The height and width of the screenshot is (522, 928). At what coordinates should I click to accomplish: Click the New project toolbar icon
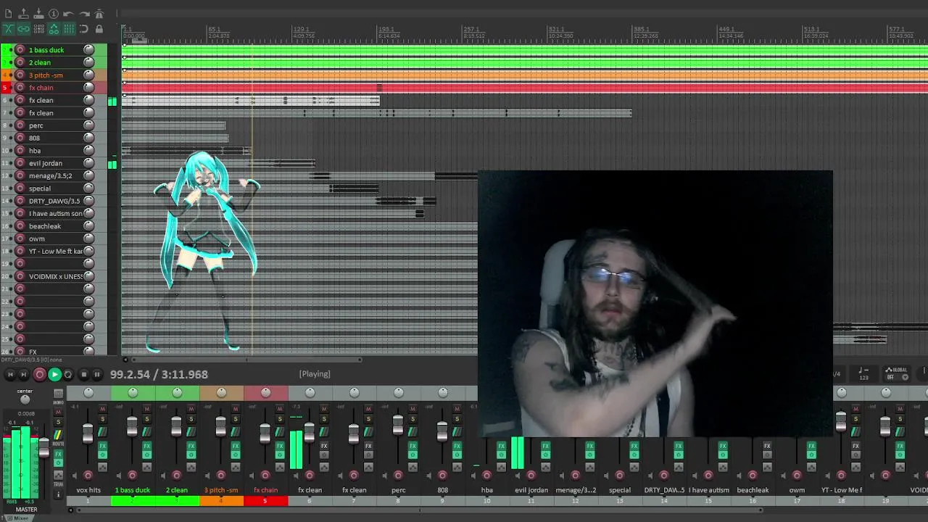[x=8, y=14]
